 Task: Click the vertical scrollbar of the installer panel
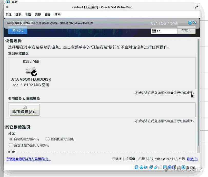click(x=199, y=93)
